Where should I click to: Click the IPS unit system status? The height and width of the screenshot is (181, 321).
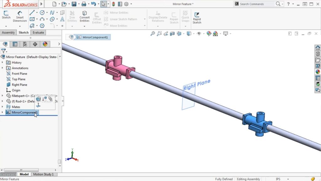[278, 179]
